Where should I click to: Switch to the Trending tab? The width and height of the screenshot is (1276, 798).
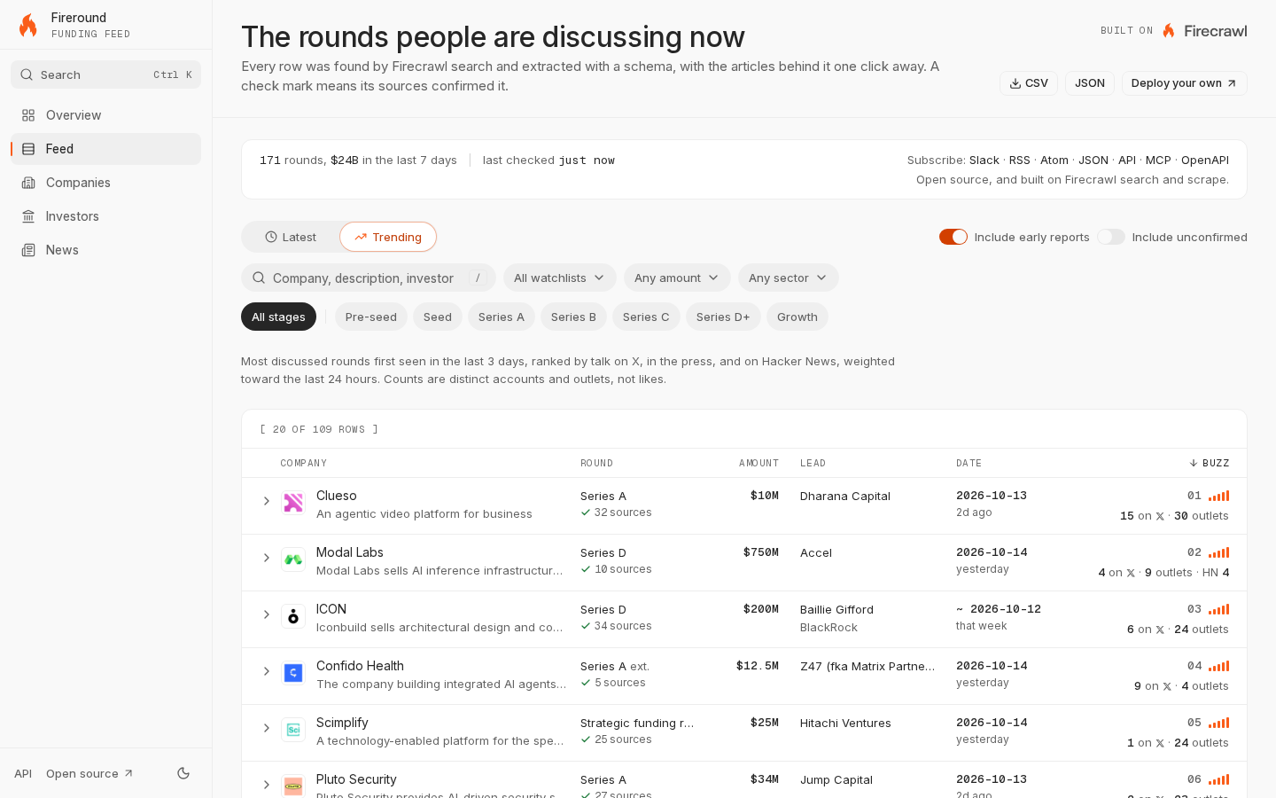coord(388,237)
